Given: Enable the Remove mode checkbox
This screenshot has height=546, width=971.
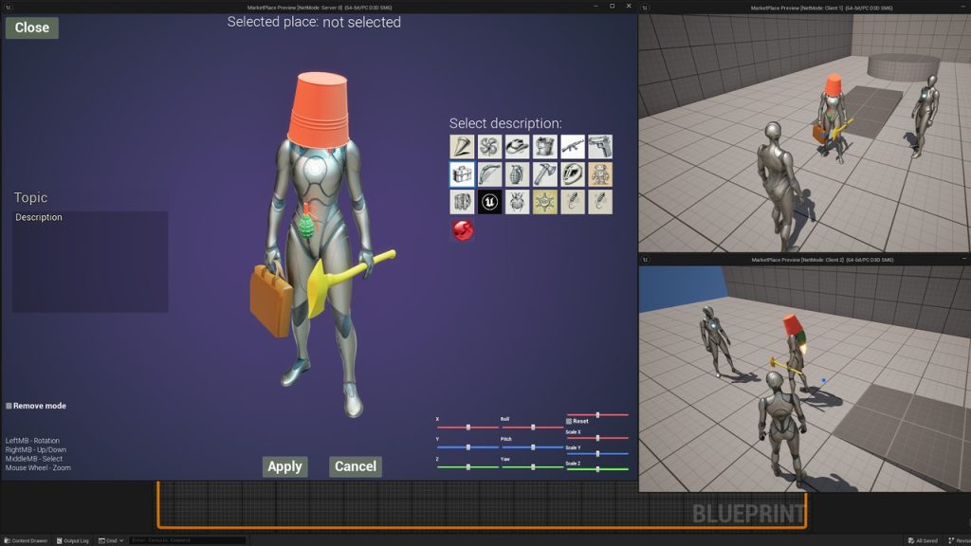Looking at the screenshot, I should coord(9,406).
